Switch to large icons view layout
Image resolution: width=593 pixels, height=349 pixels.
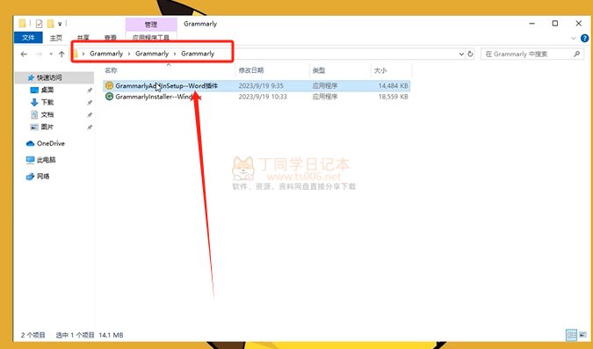point(582,335)
